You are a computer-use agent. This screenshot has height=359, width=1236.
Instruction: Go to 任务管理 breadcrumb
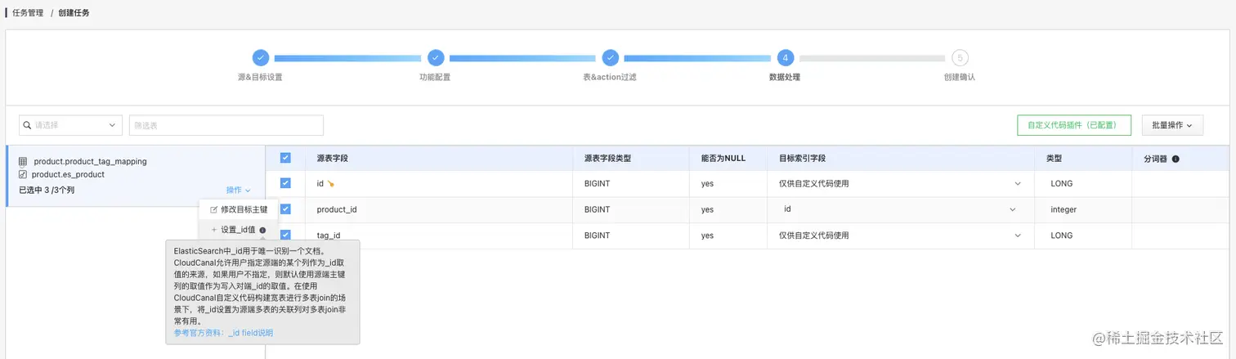pos(29,13)
